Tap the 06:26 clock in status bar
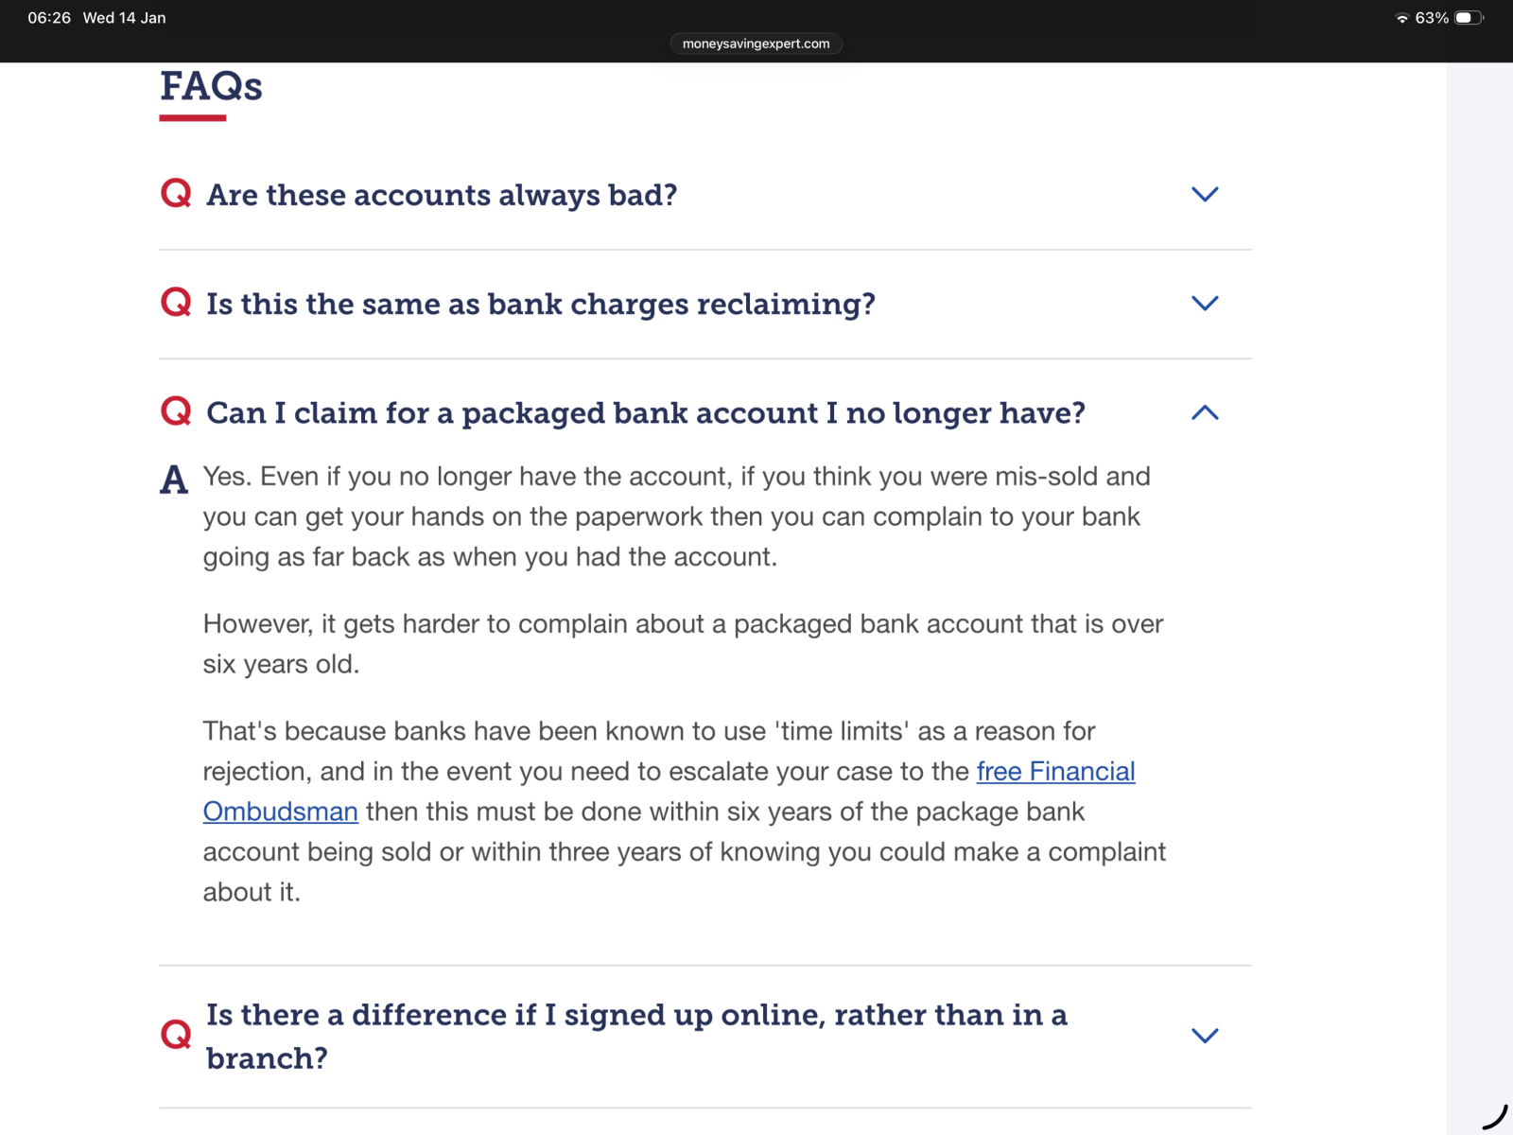 [x=49, y=18]
